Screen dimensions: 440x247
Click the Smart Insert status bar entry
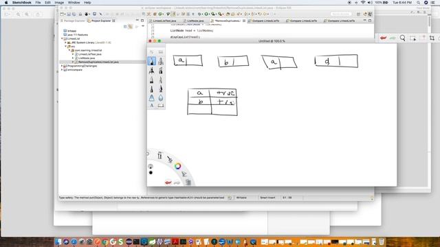click(x=267, y=198)
